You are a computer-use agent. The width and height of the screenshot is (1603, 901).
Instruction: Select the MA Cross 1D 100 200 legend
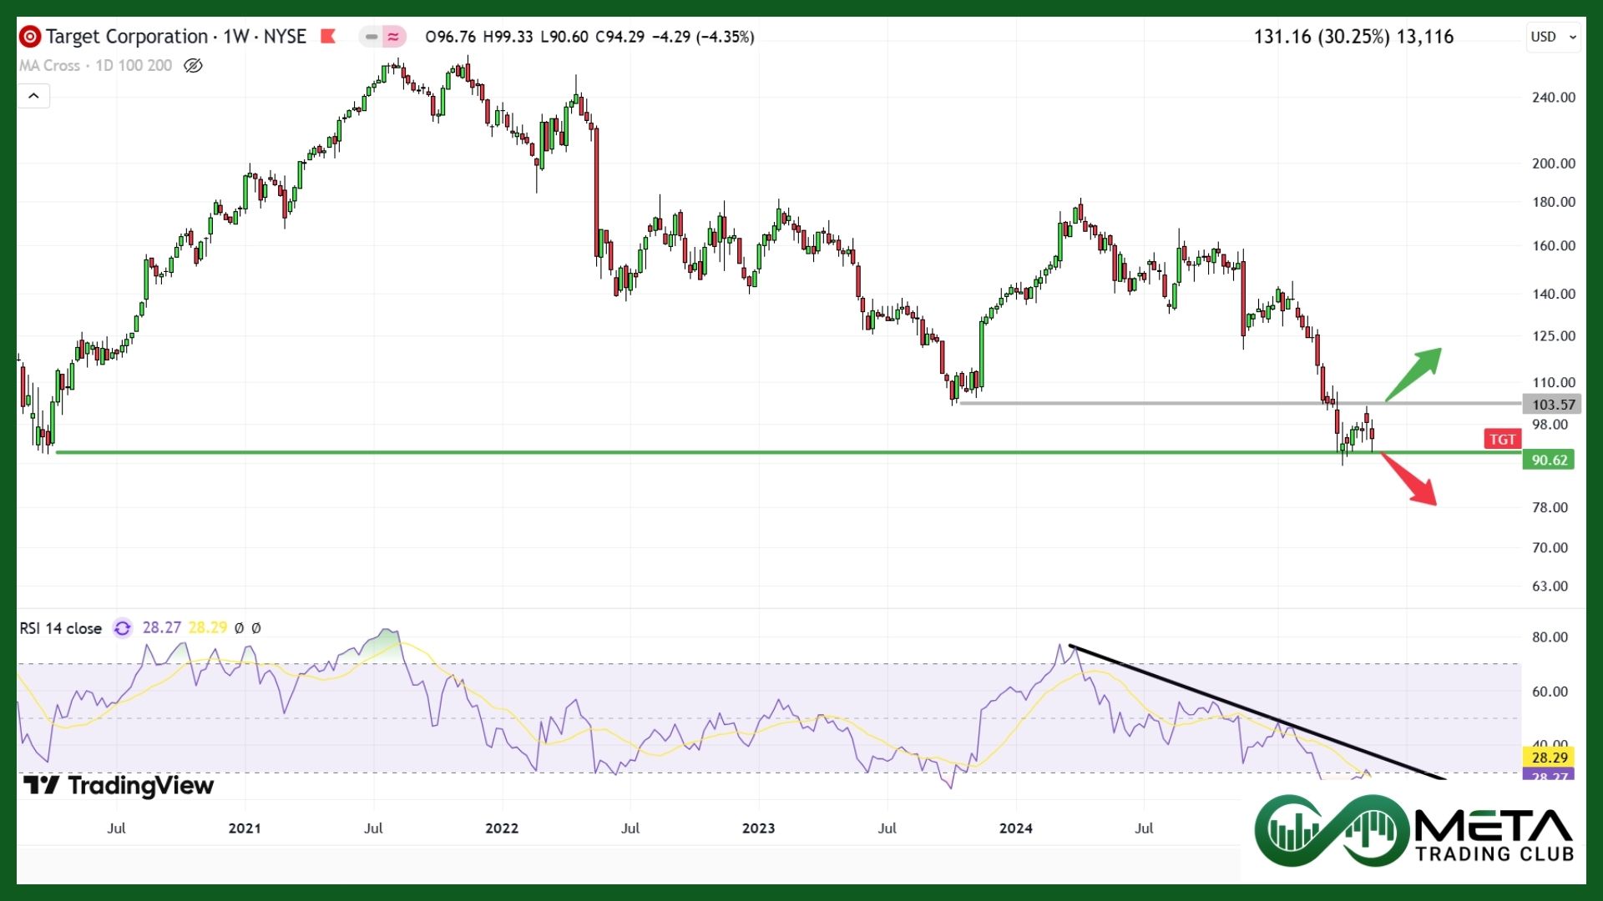(x=96, y=65)
